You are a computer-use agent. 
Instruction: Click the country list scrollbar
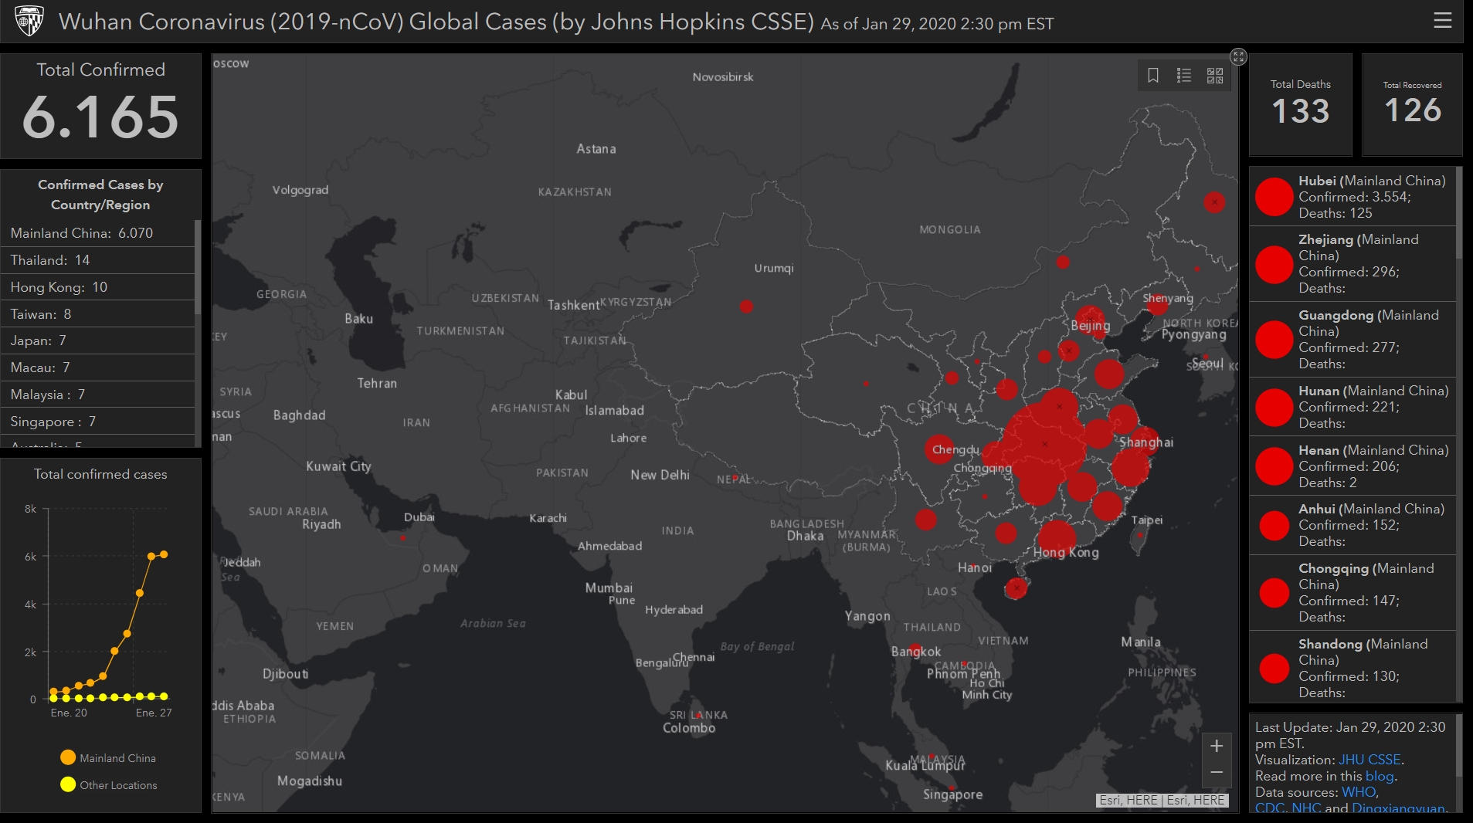[198, 267]
